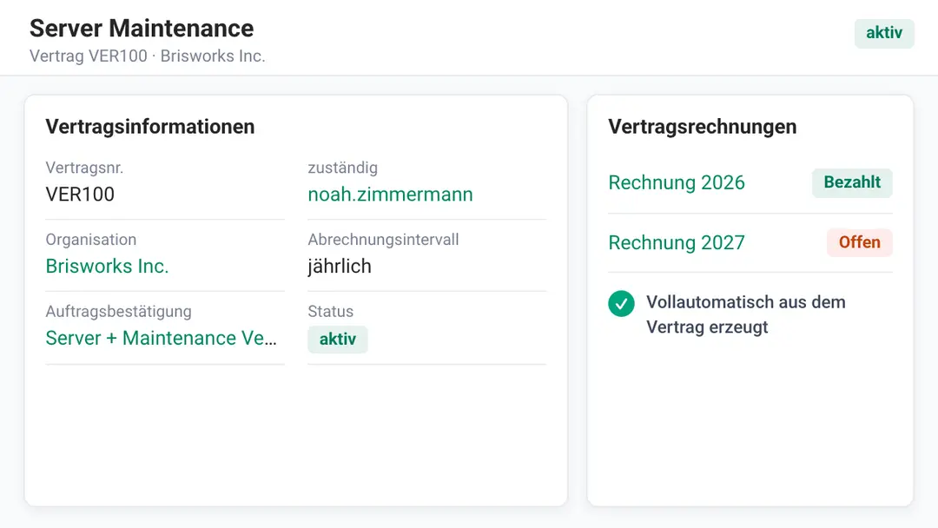Open Server + Maintenance order confirmation link
Image resolution: width=938 pixels, height=528 pixels.
click(x=161, y=338)
